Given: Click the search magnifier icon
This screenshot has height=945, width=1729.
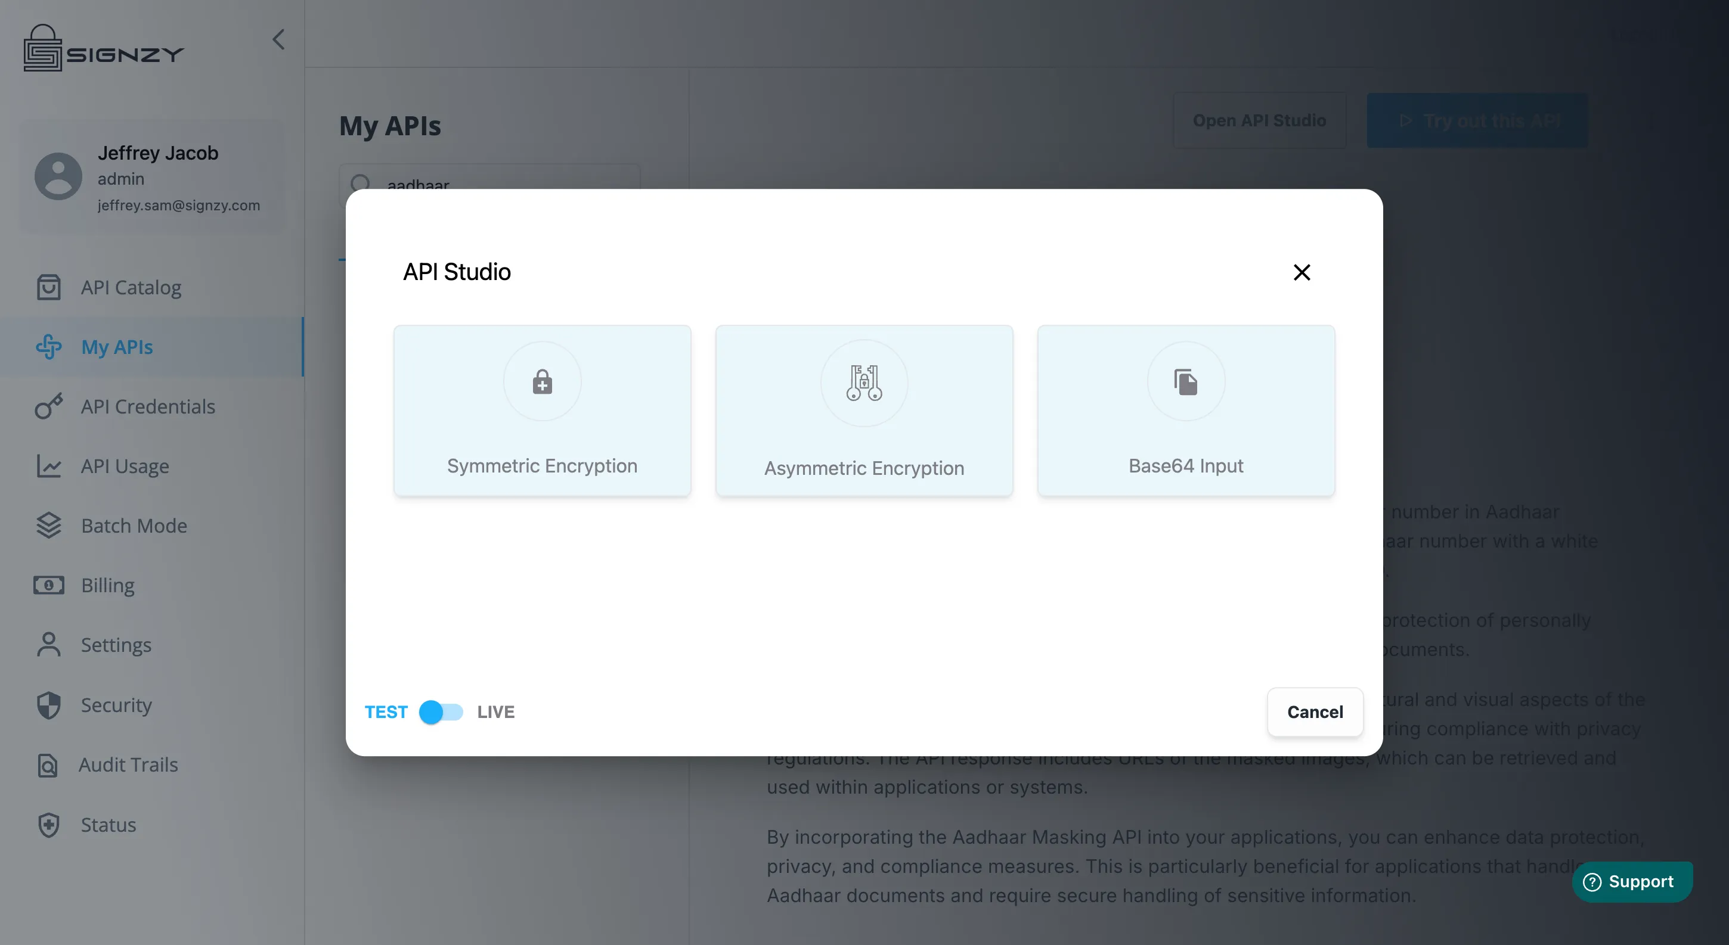Looking at the screenshot, I should pyautogui.click(x=361, y=182).
